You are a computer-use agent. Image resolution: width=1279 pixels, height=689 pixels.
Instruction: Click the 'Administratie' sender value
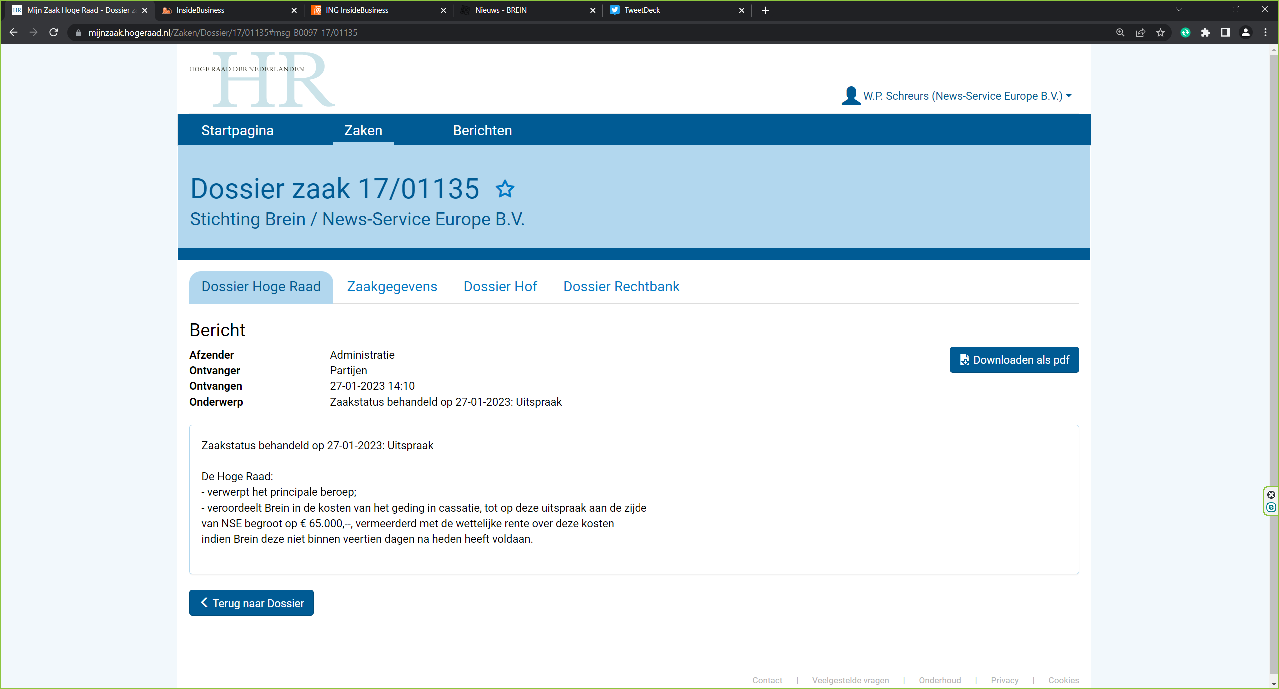(x=362, y=355)
